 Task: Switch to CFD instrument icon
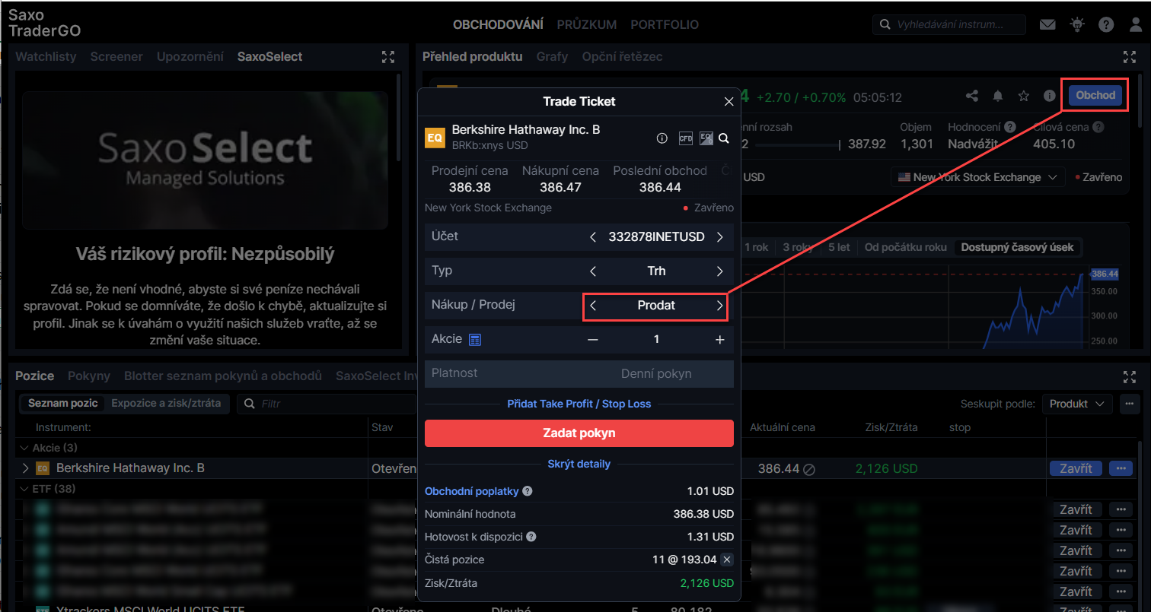685,138
